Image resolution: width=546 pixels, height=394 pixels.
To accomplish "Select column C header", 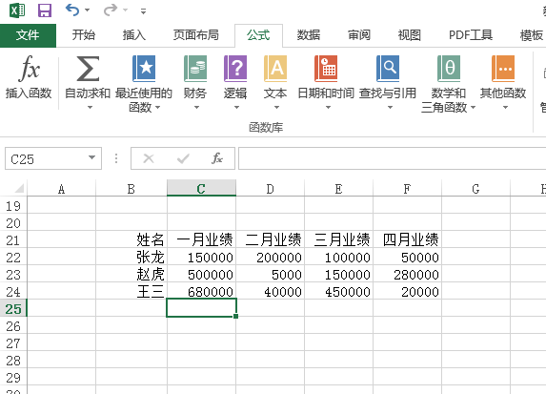I will [201, 189].
